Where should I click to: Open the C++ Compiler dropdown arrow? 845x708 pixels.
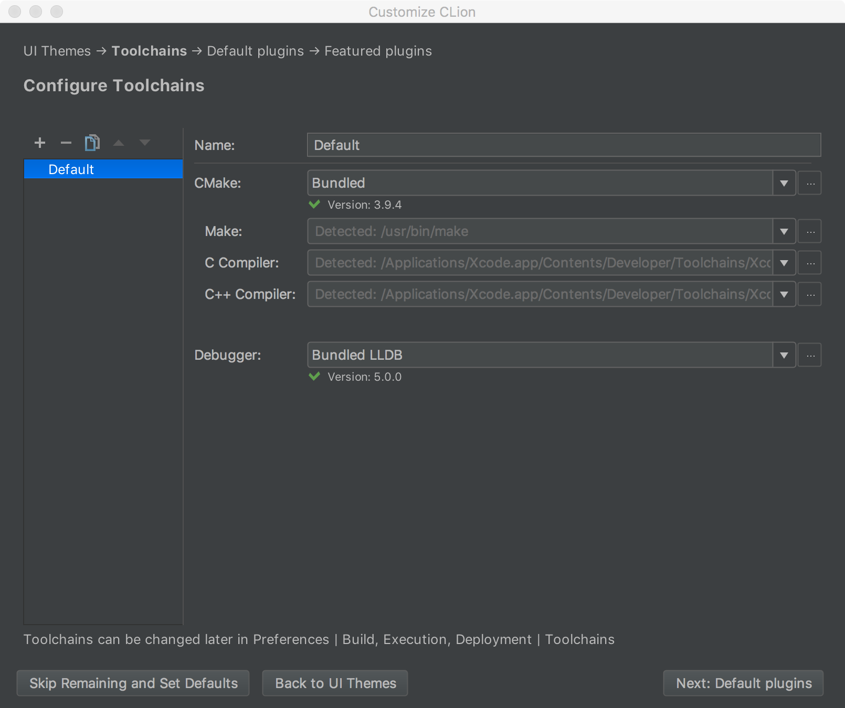coord(784,294)
